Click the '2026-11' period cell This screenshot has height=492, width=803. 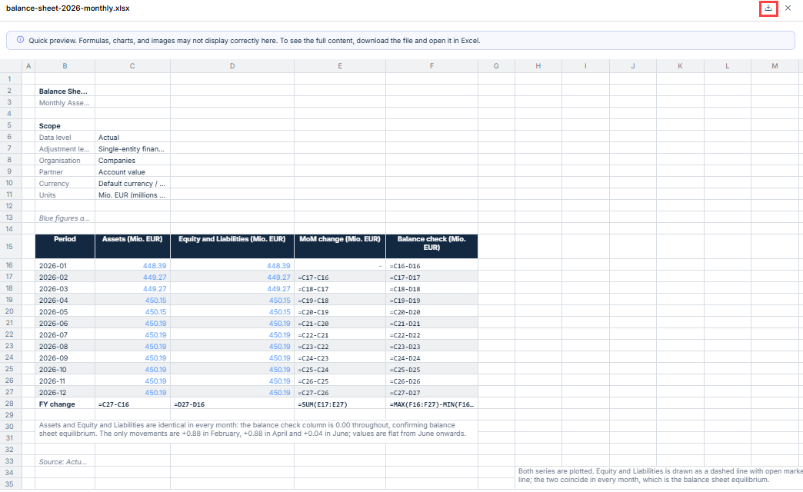click(65, 381)
